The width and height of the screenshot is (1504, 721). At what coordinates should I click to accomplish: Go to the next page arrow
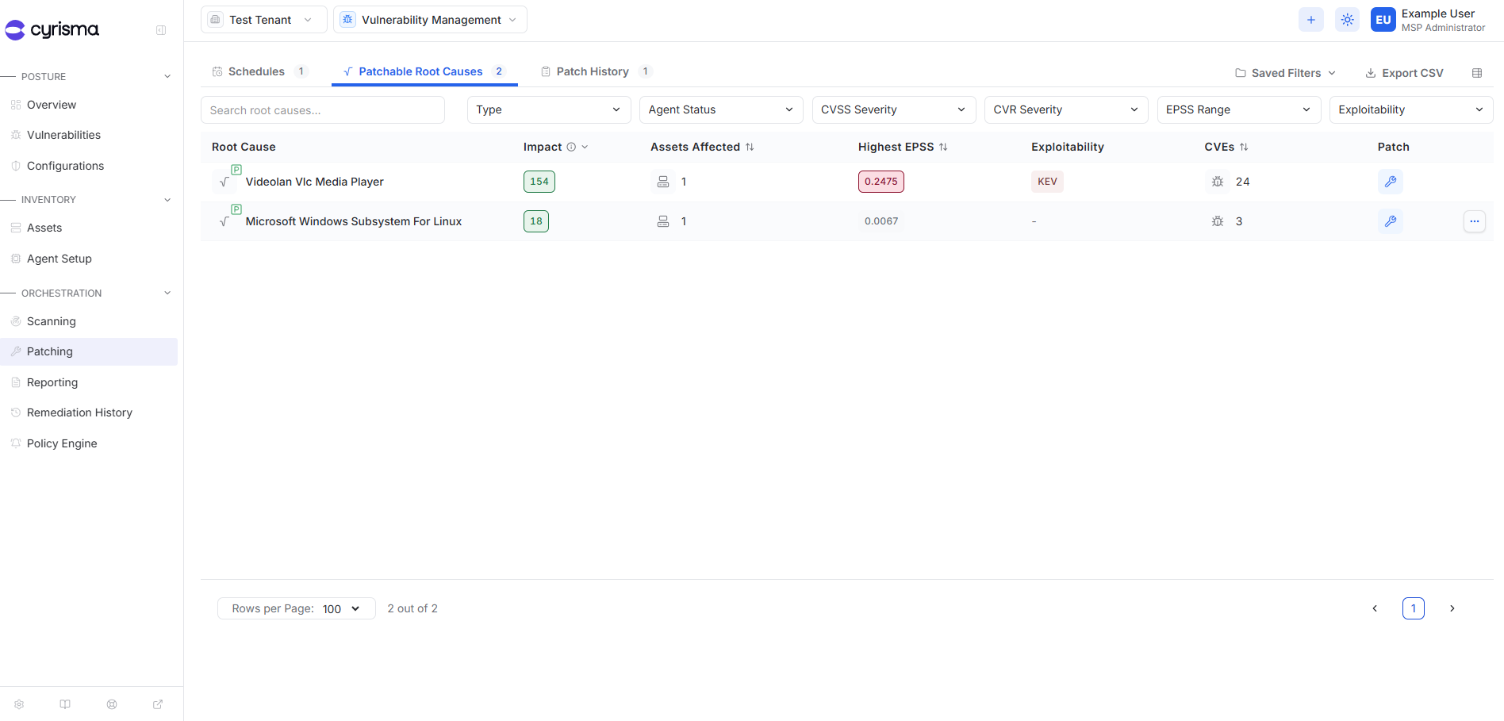click(x=1452, y=608)
